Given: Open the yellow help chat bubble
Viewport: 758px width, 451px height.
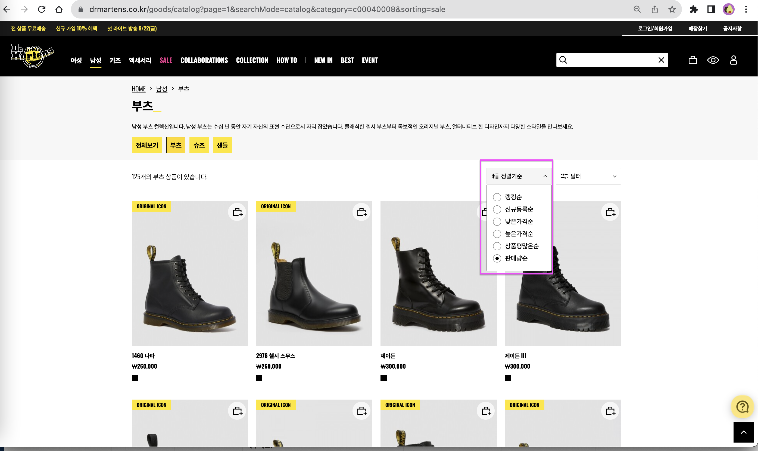Looking at the screenshot, I should (x=742, y=407).
